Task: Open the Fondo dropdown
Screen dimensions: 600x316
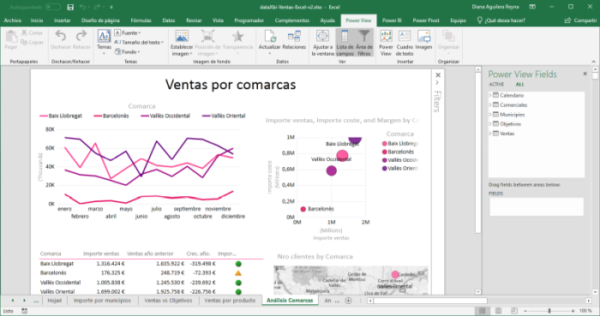Action: tap(127, 51)
